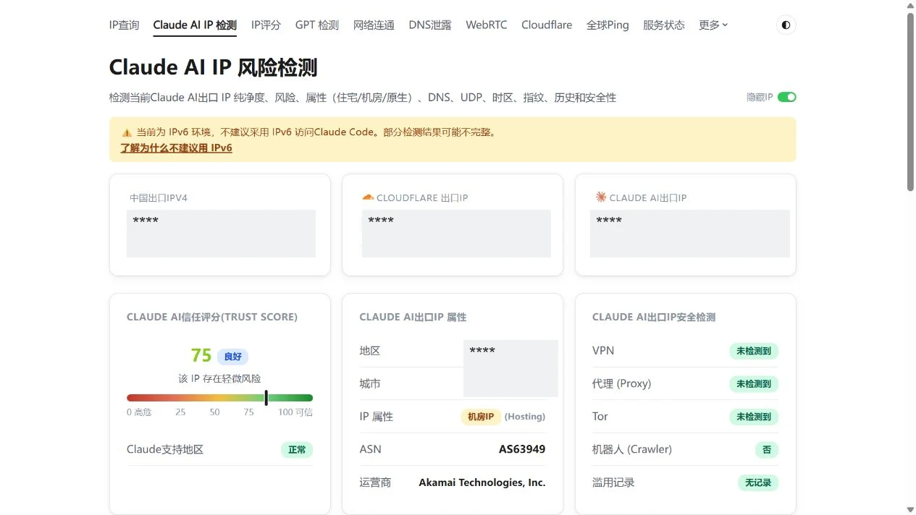916x515 pixels.
Task: Click the (Hosting) label text
Action: [525, 417]
